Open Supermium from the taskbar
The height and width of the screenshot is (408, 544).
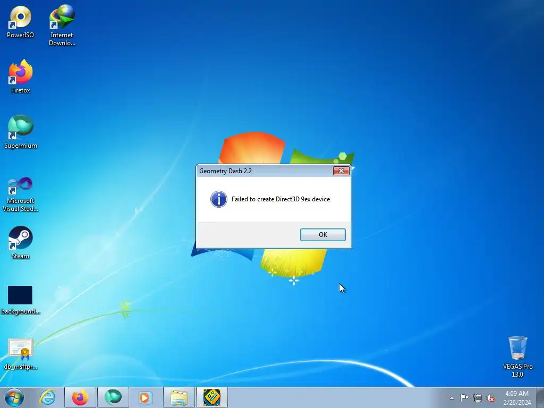point(113,397)
